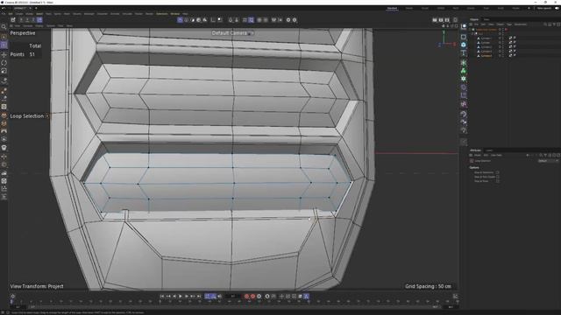Open the viewport Display menu
The height and width of the screenshot is (315, 561).
coord(39,25)
